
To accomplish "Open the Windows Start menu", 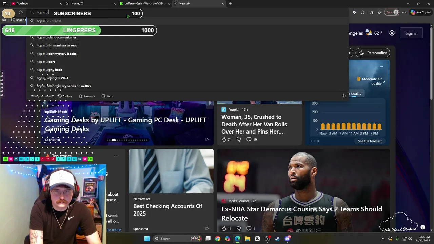I will [x=147, y=239].
